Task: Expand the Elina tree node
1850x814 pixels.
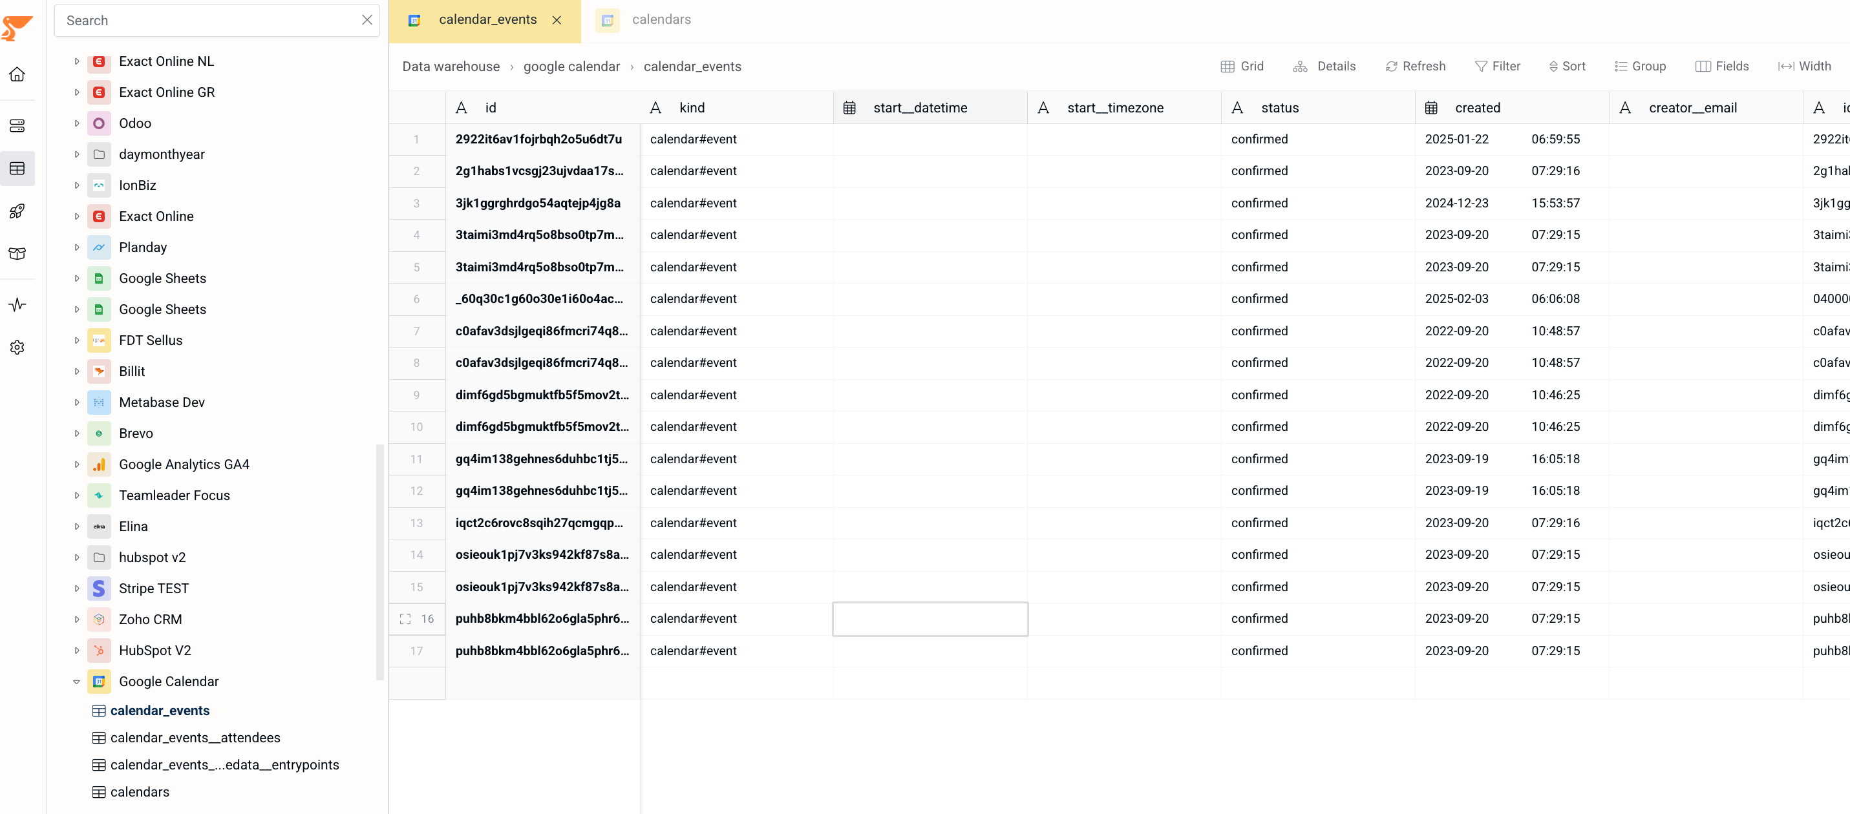Action: click(x=77, y=527)
